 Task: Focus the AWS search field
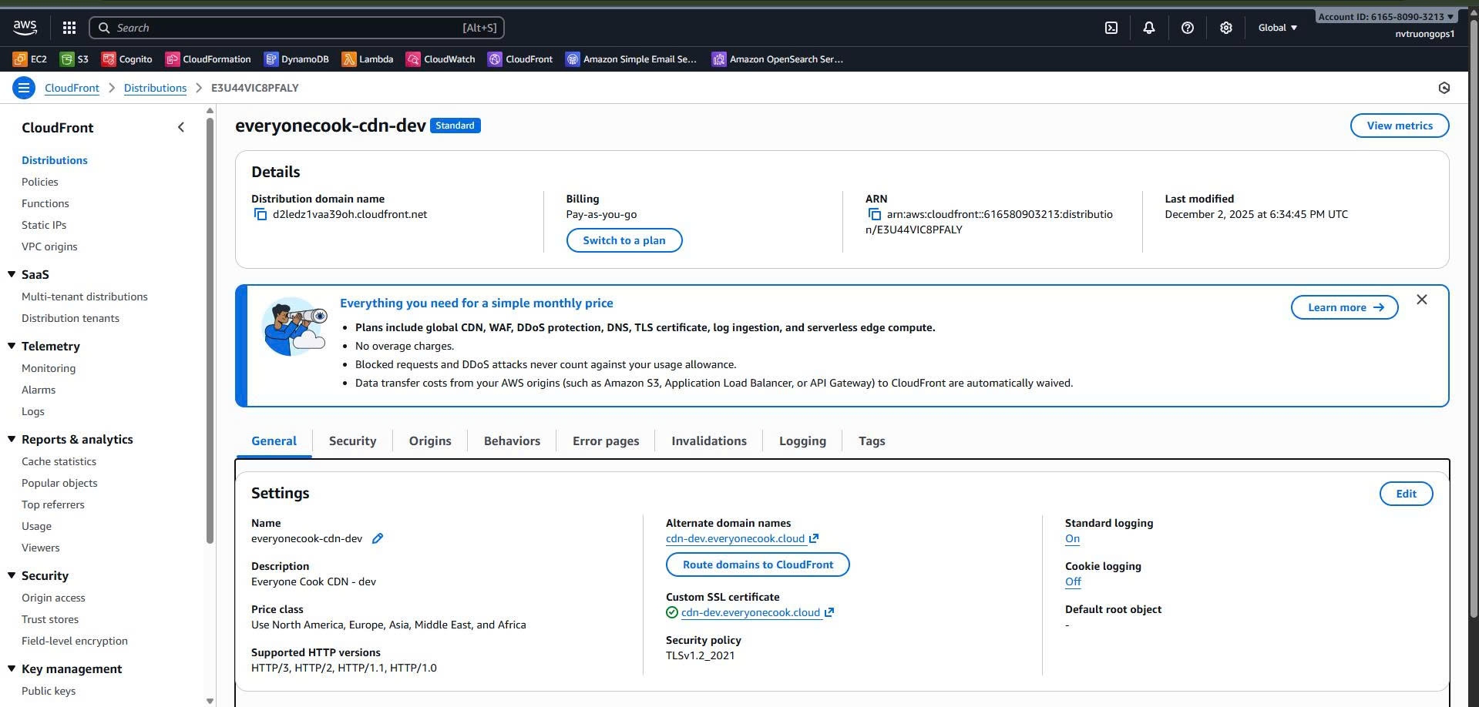point(297,28)
